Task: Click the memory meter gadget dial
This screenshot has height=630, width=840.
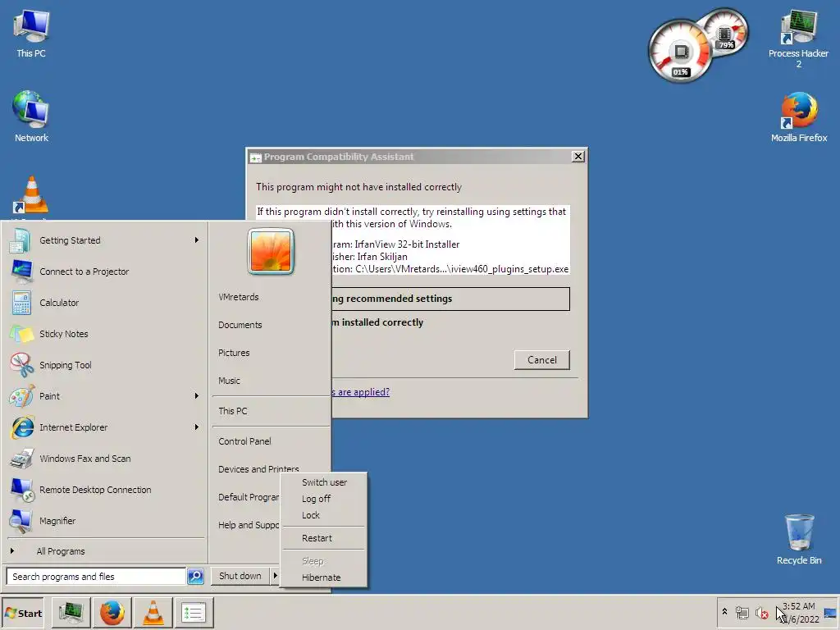Action: [727, 33]
